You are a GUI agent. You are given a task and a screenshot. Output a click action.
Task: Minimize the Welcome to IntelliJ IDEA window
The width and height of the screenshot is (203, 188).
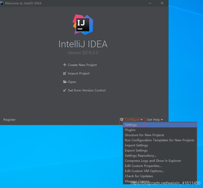[x=150, y=3]
